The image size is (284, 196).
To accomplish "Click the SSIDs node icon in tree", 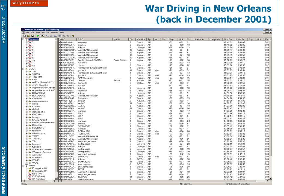I will 26,69.
